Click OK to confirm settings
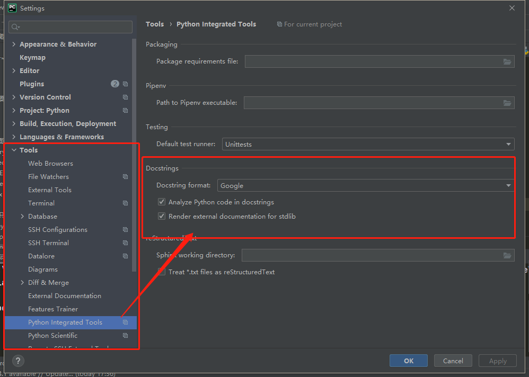529x377 pixels. [x=409, y=361]
